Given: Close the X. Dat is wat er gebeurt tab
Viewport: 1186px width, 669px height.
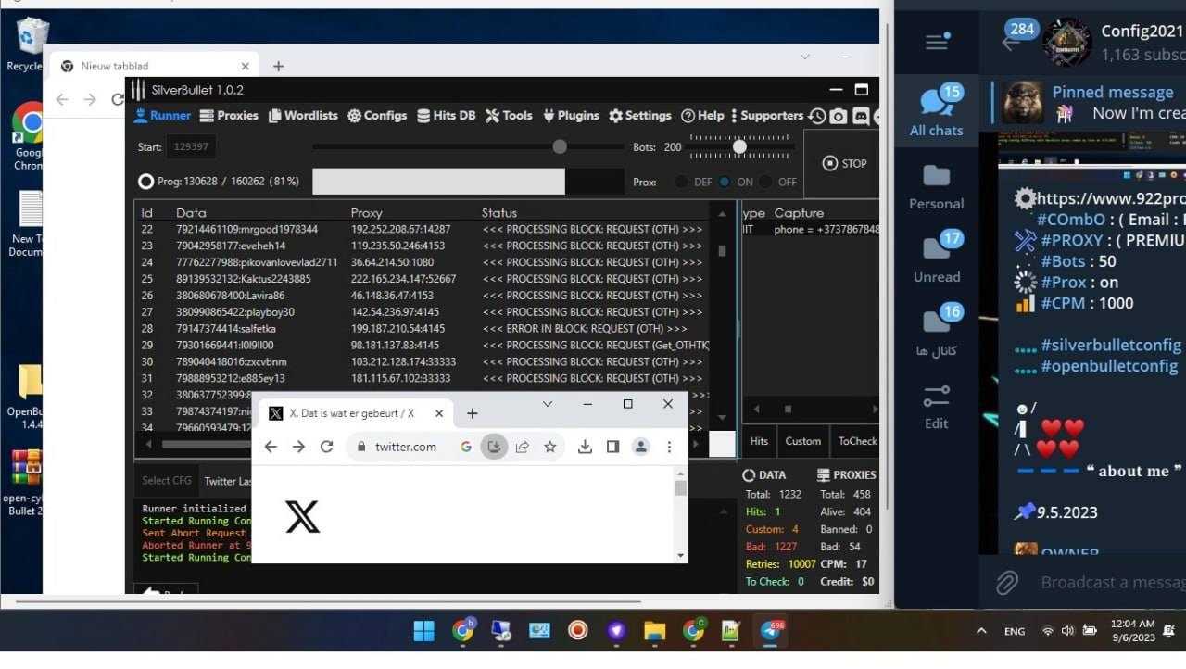Looking at the screenshot, I should pos(439,413).
